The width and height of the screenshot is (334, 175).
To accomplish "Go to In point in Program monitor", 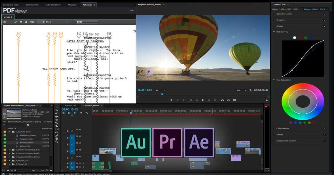I will coord(191,100).
